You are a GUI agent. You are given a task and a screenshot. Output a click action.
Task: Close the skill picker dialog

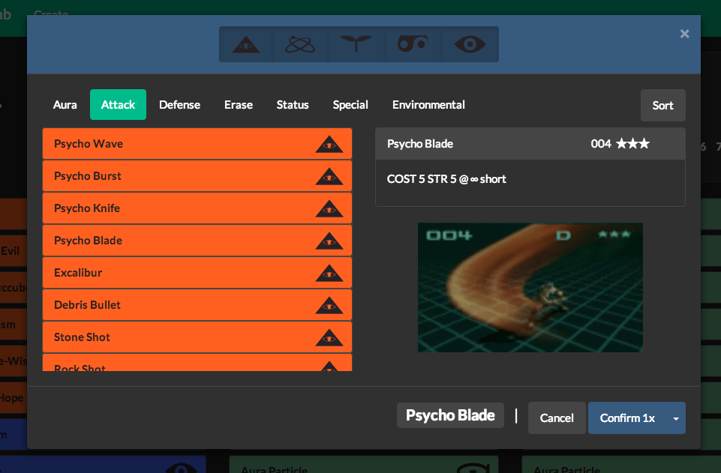point(685,34)
